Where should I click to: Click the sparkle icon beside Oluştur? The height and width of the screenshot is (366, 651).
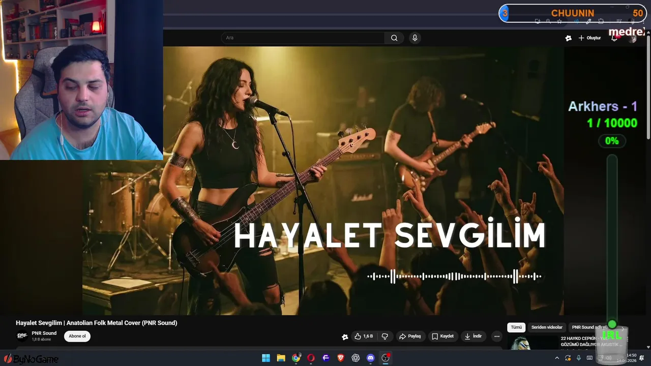click(569, 38)
